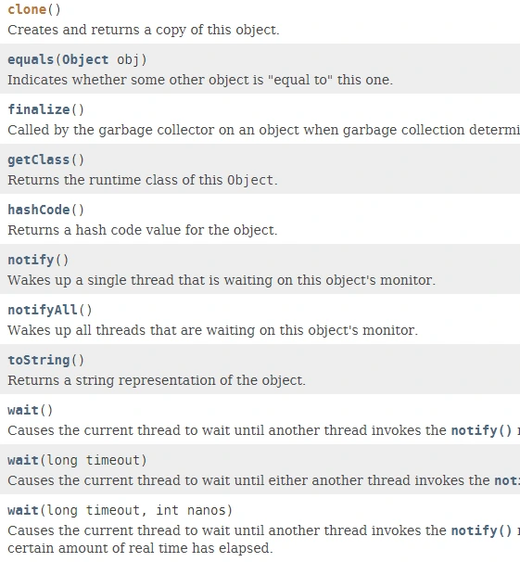This screenshot has height=562, width=520.
Task: Click the "Wakes up all threads" description
Action: point(213,330)
